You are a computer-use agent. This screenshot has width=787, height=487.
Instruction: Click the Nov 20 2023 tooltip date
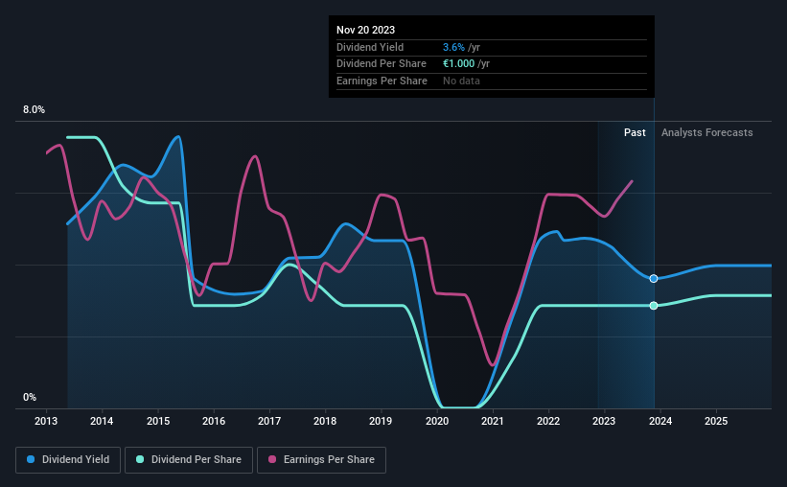[x=366, y=30]
